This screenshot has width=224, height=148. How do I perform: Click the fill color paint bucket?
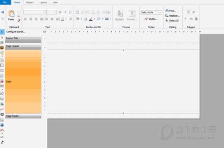tap(78, 19)
